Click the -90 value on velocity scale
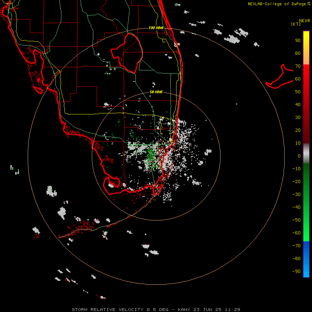The height and width of the screenshot is (312, 312). (x=296, y=271)
